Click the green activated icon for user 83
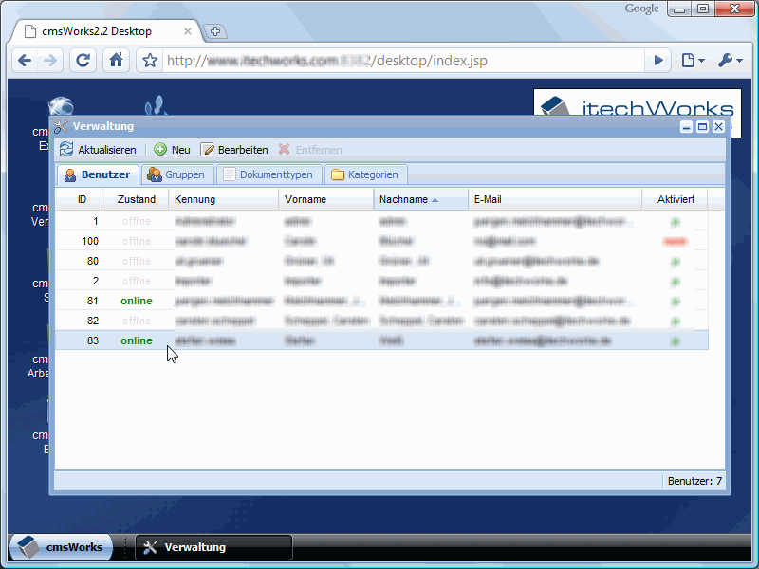The image size is (759, 569). pos(676,341)
